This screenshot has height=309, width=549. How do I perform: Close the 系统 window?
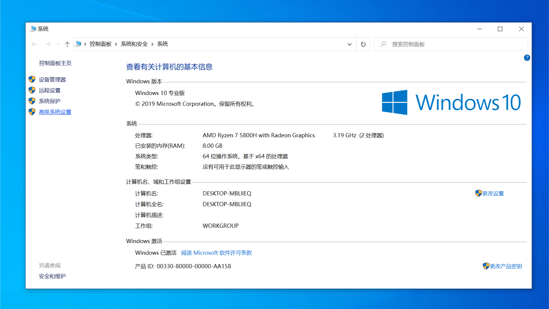[521, 29]
